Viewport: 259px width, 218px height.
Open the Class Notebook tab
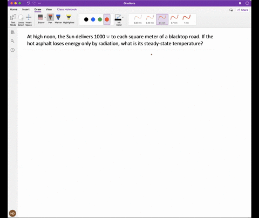pos(67,9)
